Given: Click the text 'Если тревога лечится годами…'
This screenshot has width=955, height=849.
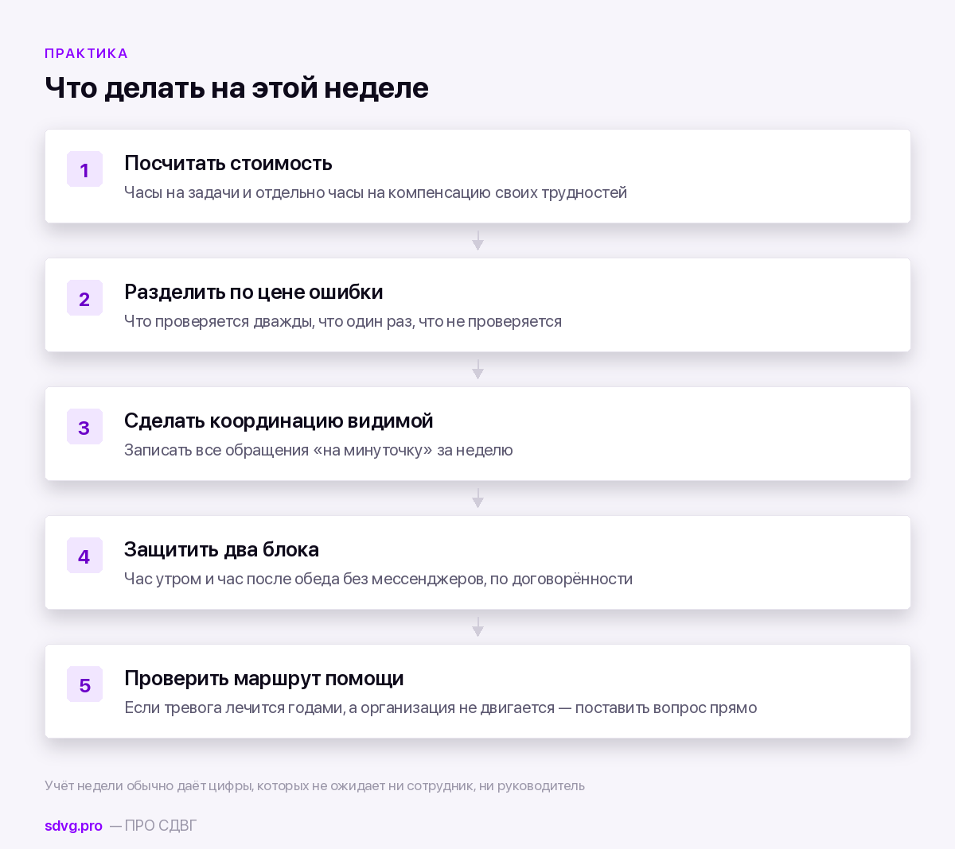Looking at the screenshot, I should point(440,707).
